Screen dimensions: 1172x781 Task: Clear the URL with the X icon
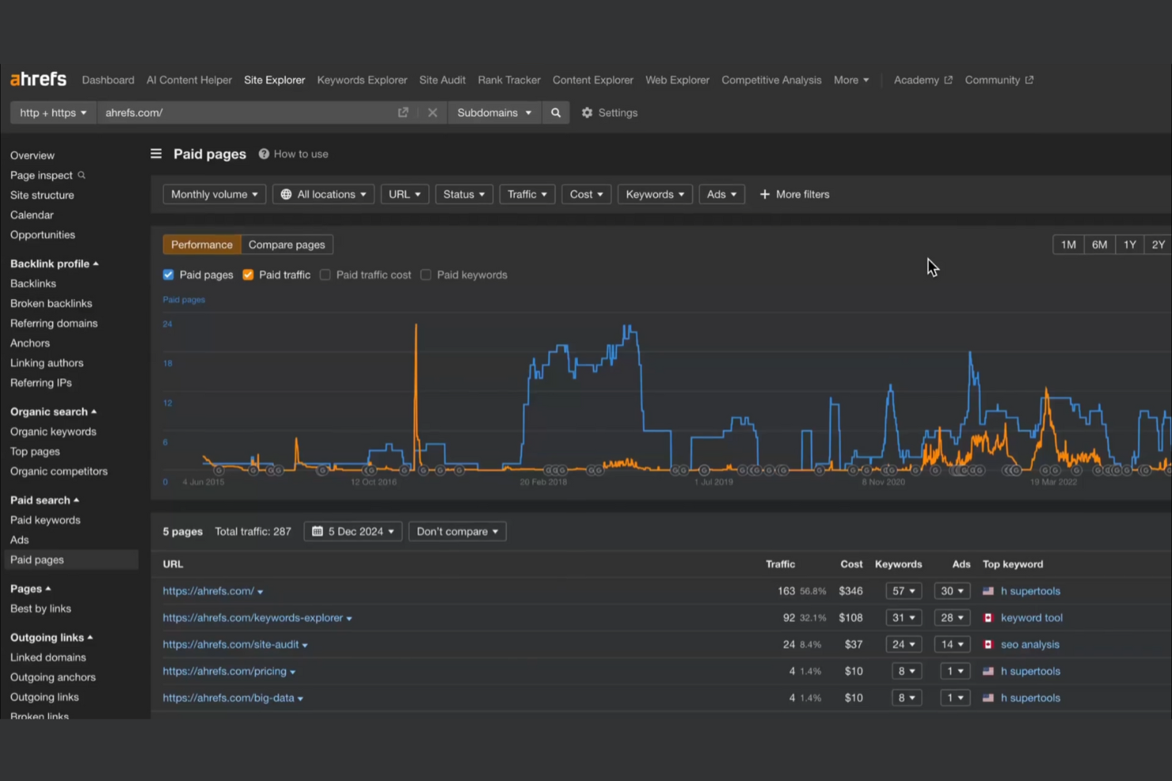(x=432, y=112)
